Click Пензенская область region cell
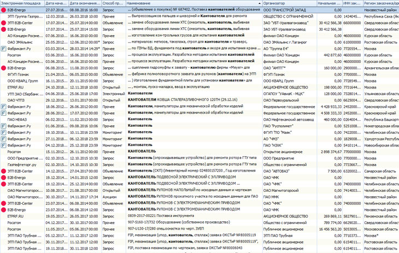 coord(381,216)
